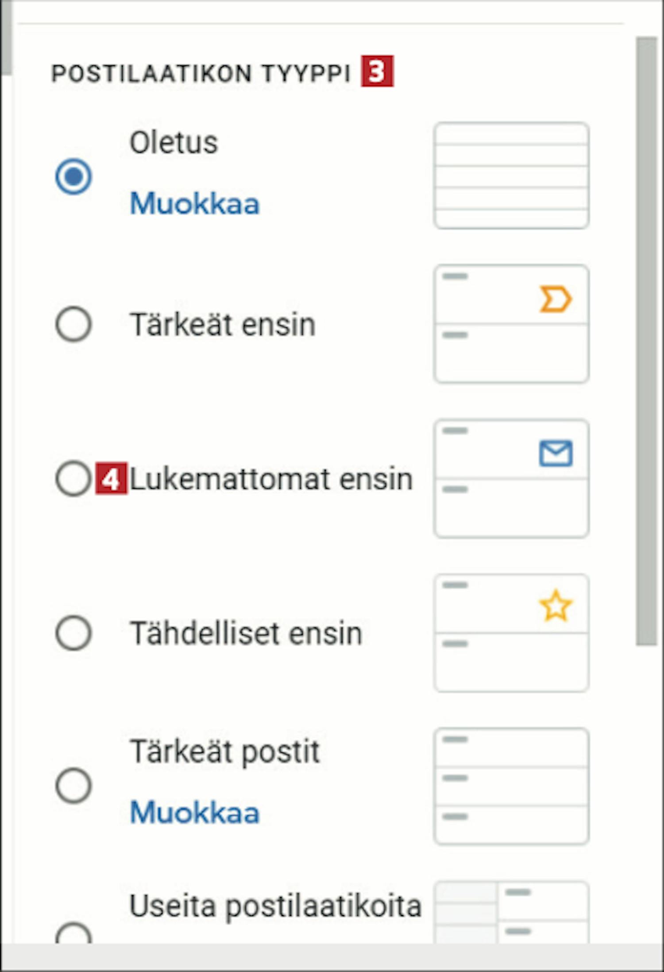Click the Oletus inbox layout preview thumbnail
664x972 pixels.
pos(511,176)
